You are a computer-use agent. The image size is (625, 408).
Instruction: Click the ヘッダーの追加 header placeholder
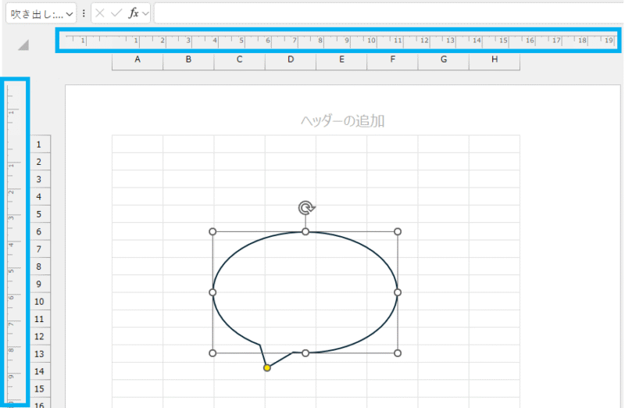pyautogui.click(x=342, y=121)
